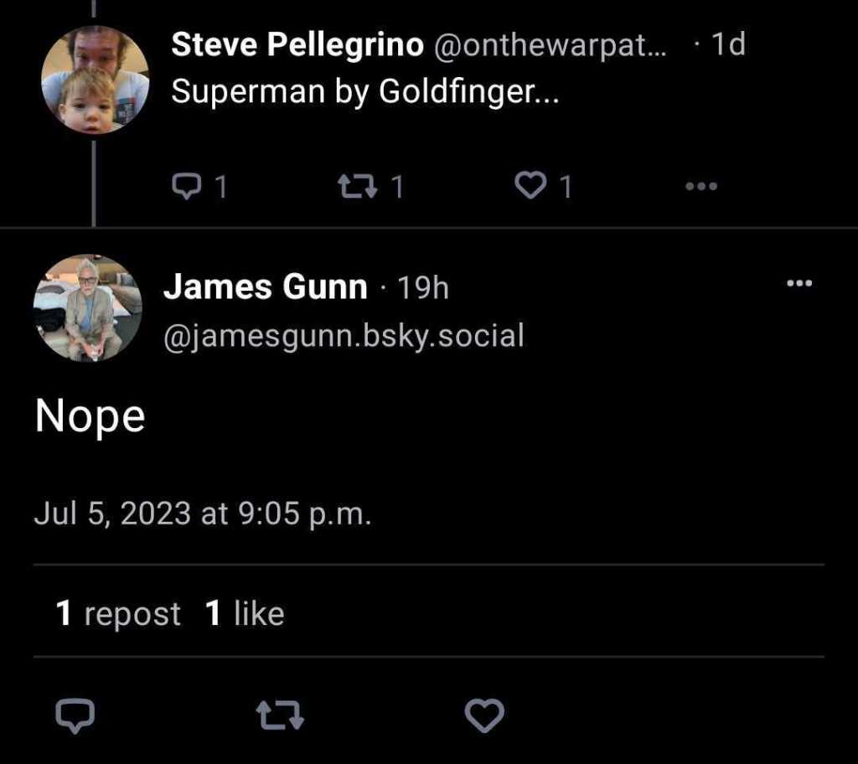Like Steve Pellegrino's Goldfinger post

530,186
